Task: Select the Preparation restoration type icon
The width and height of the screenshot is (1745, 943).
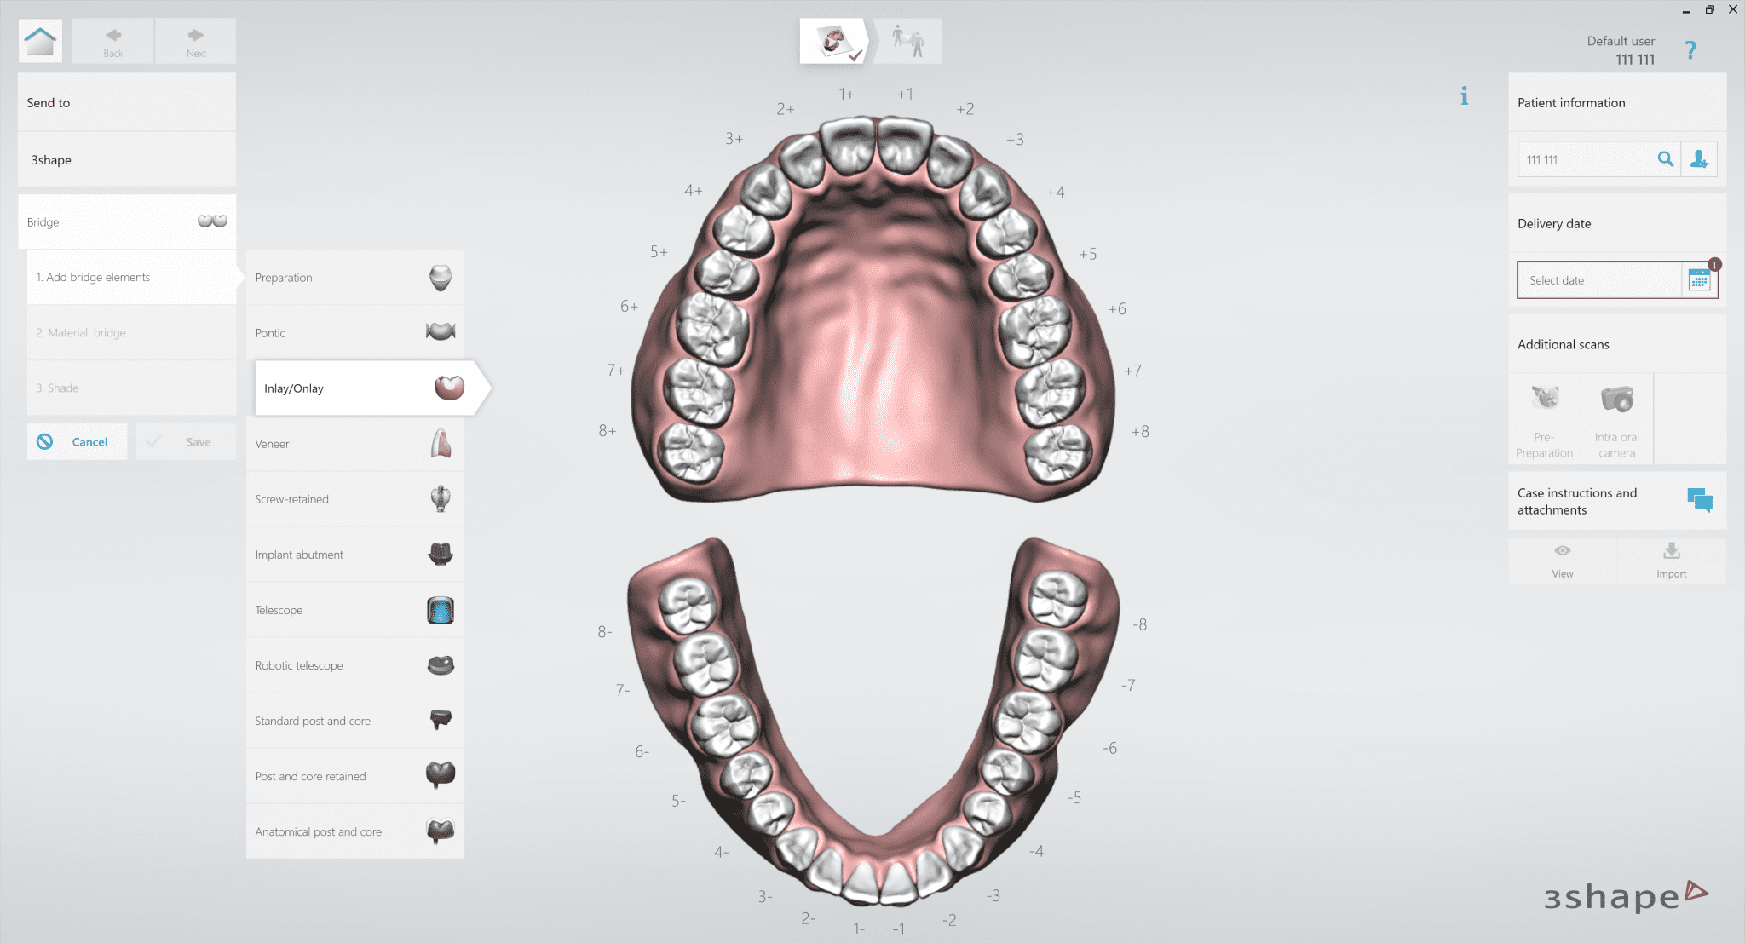Action: [440, 277]
